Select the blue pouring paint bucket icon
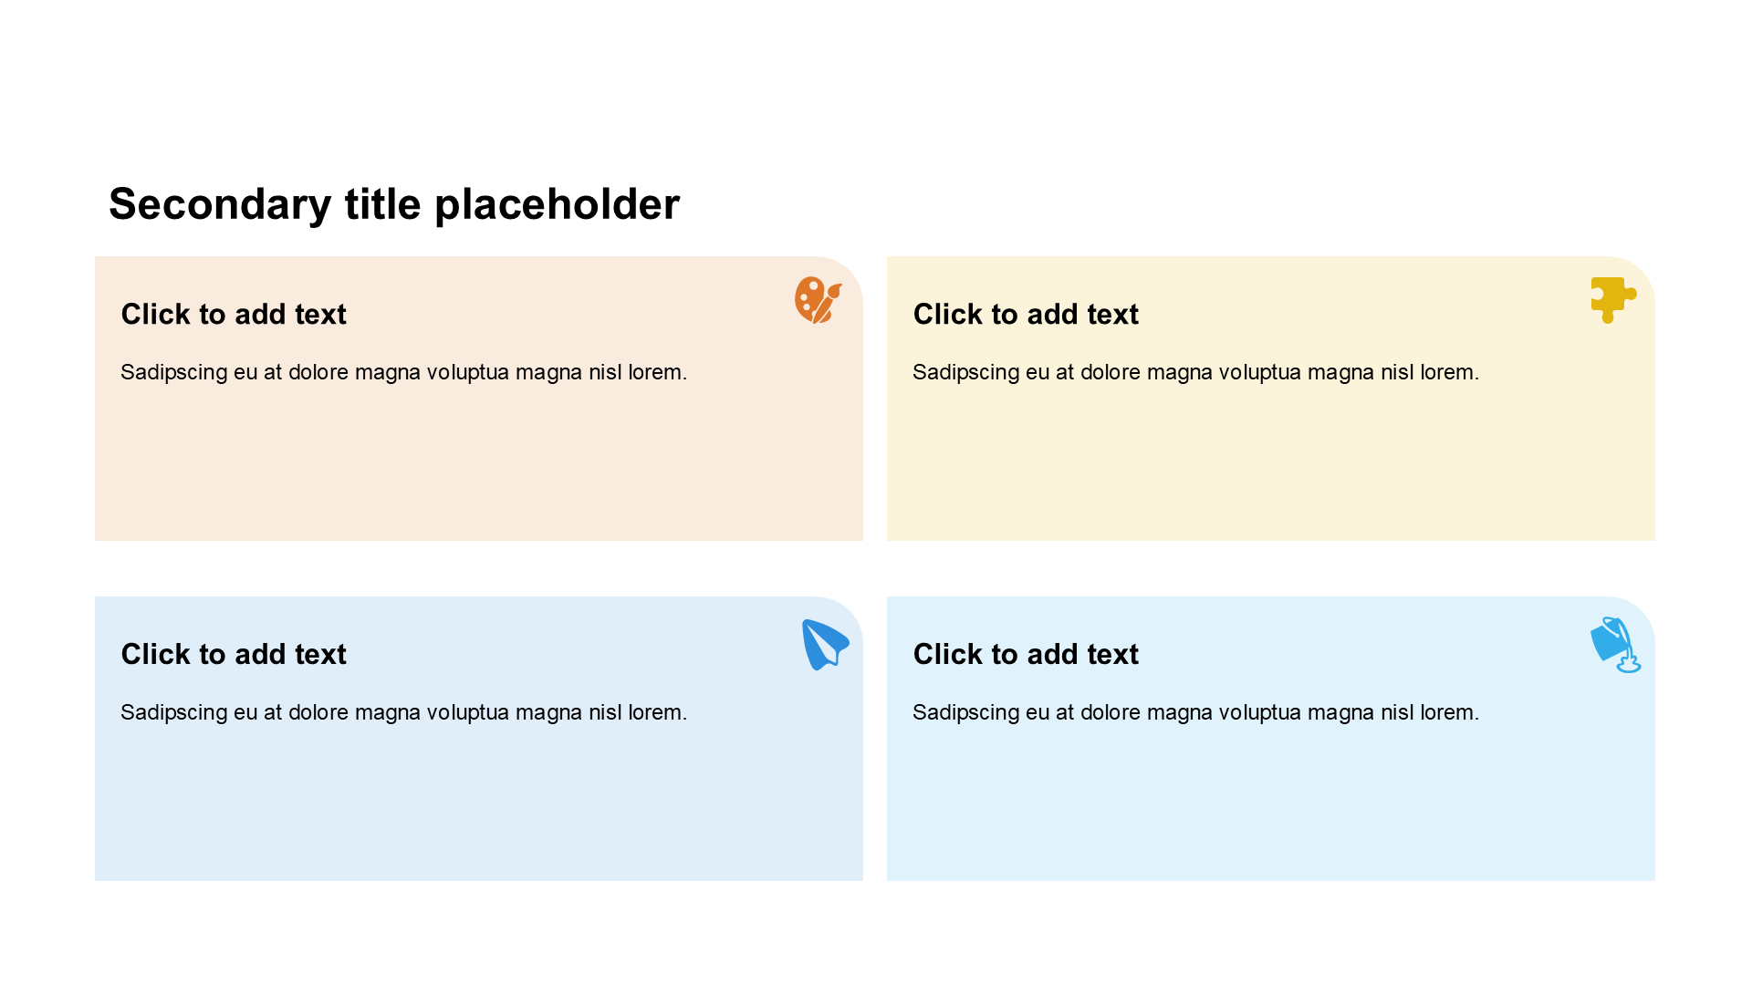This screenshot has height=985, width=1752. click(x=1614, y=644)
